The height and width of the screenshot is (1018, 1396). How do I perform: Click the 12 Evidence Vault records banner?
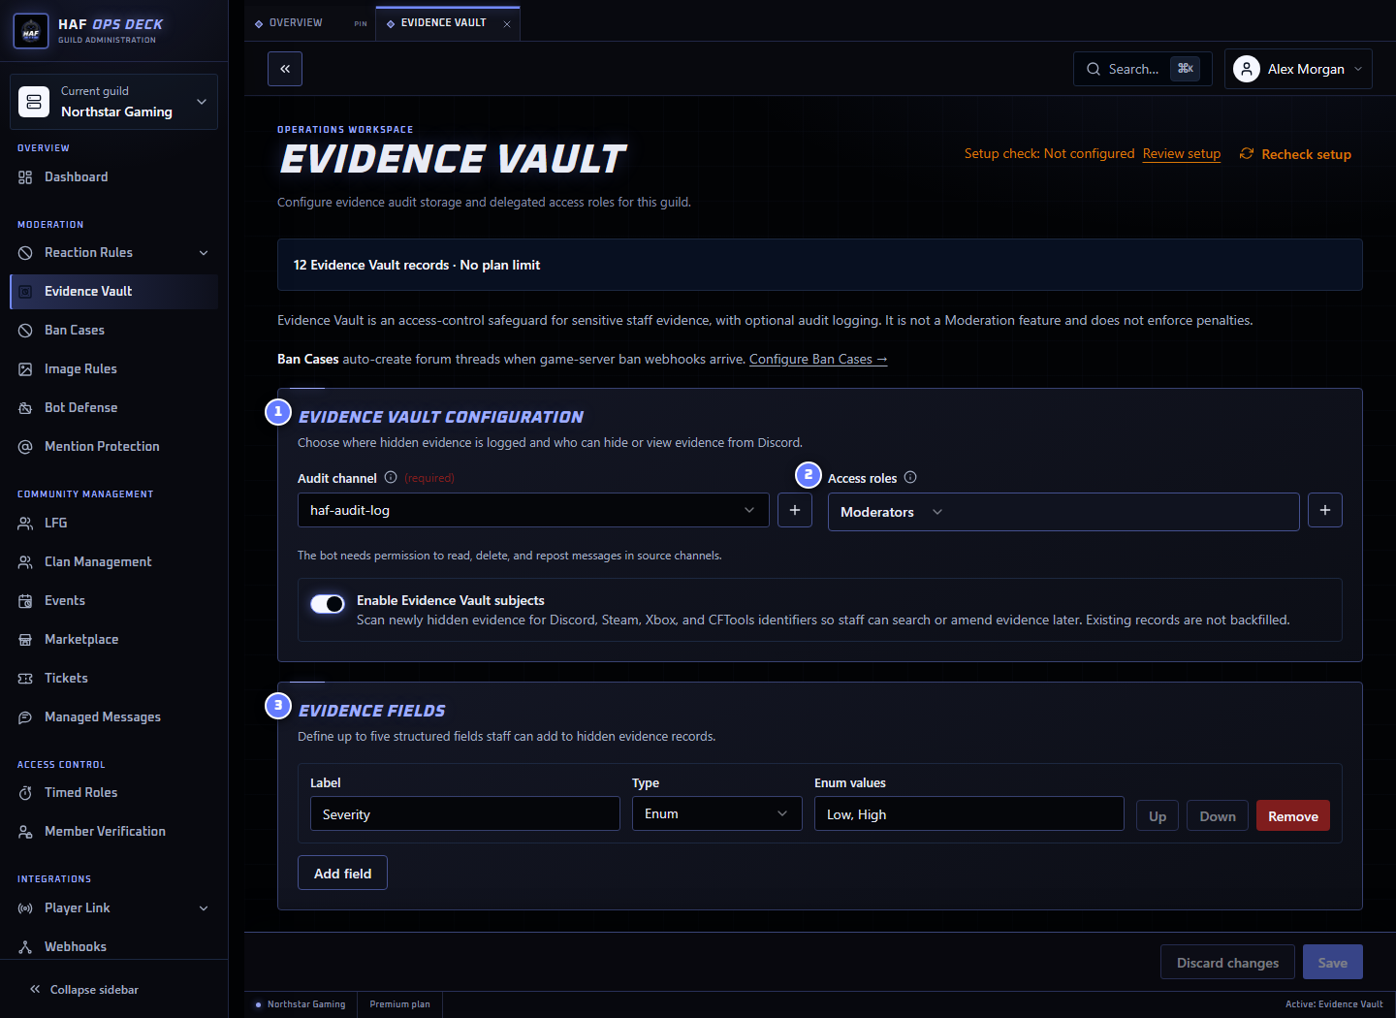click(820, 265)
